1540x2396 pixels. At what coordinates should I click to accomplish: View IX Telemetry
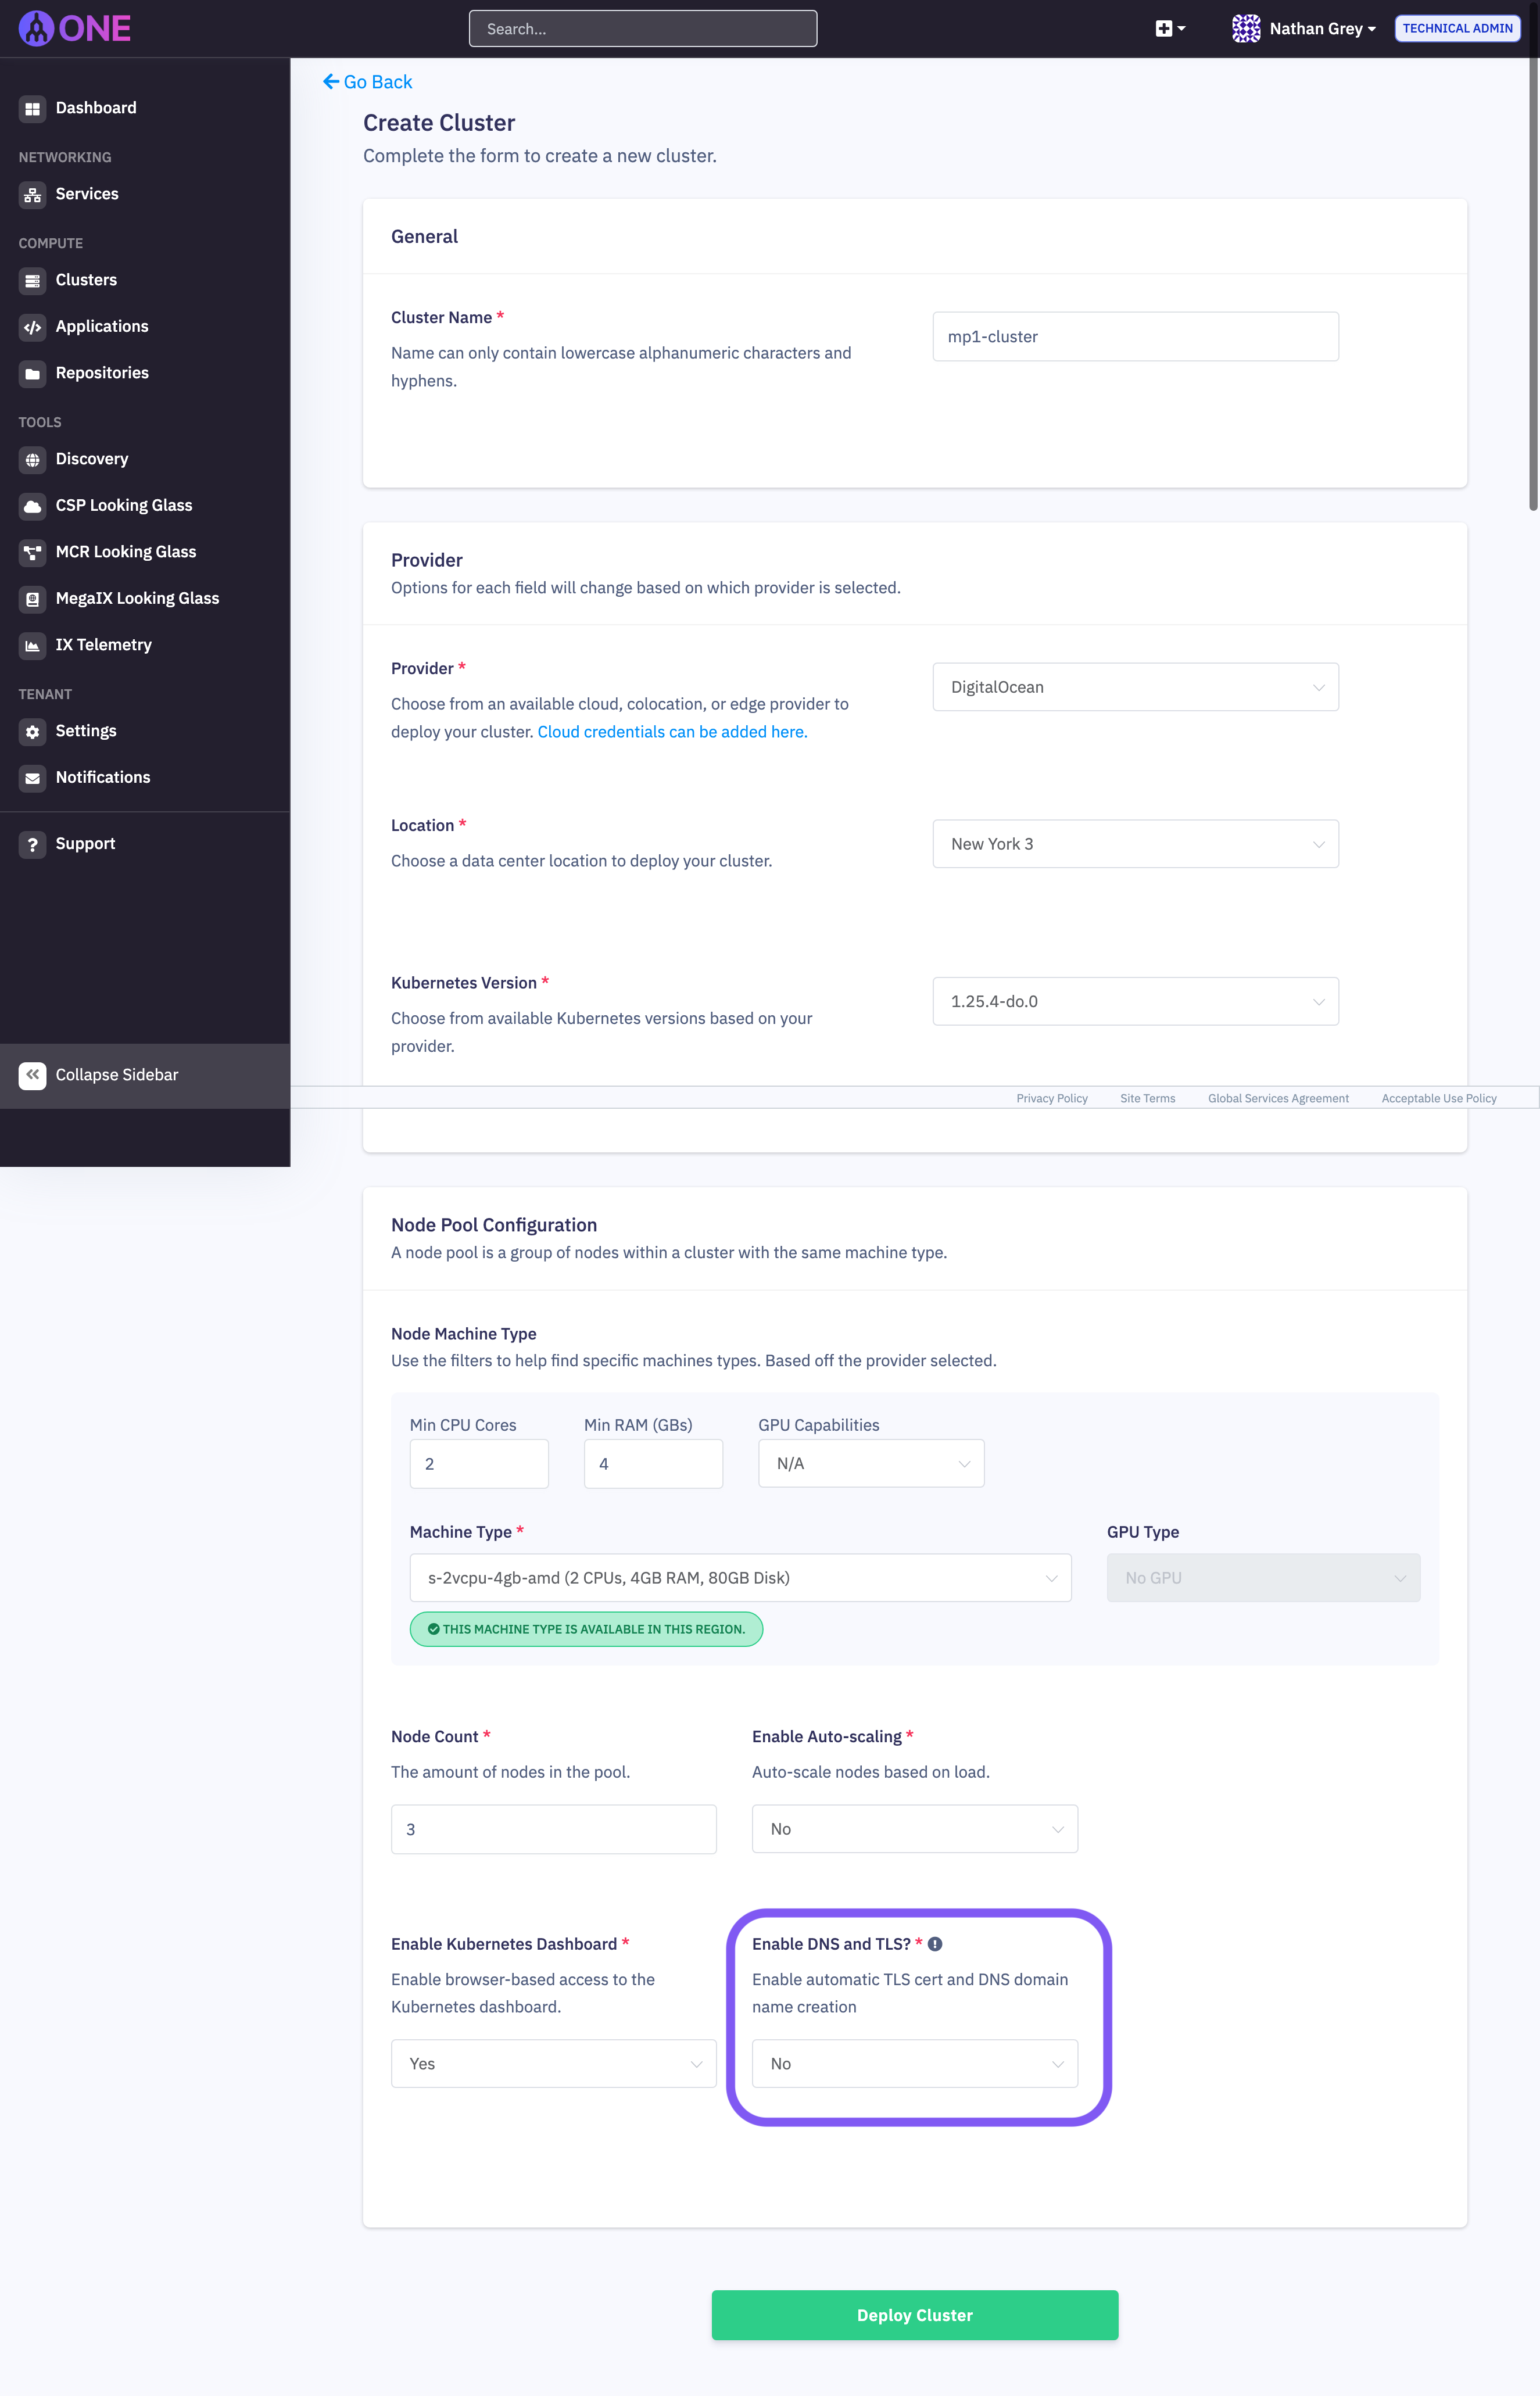click(104, 644)
